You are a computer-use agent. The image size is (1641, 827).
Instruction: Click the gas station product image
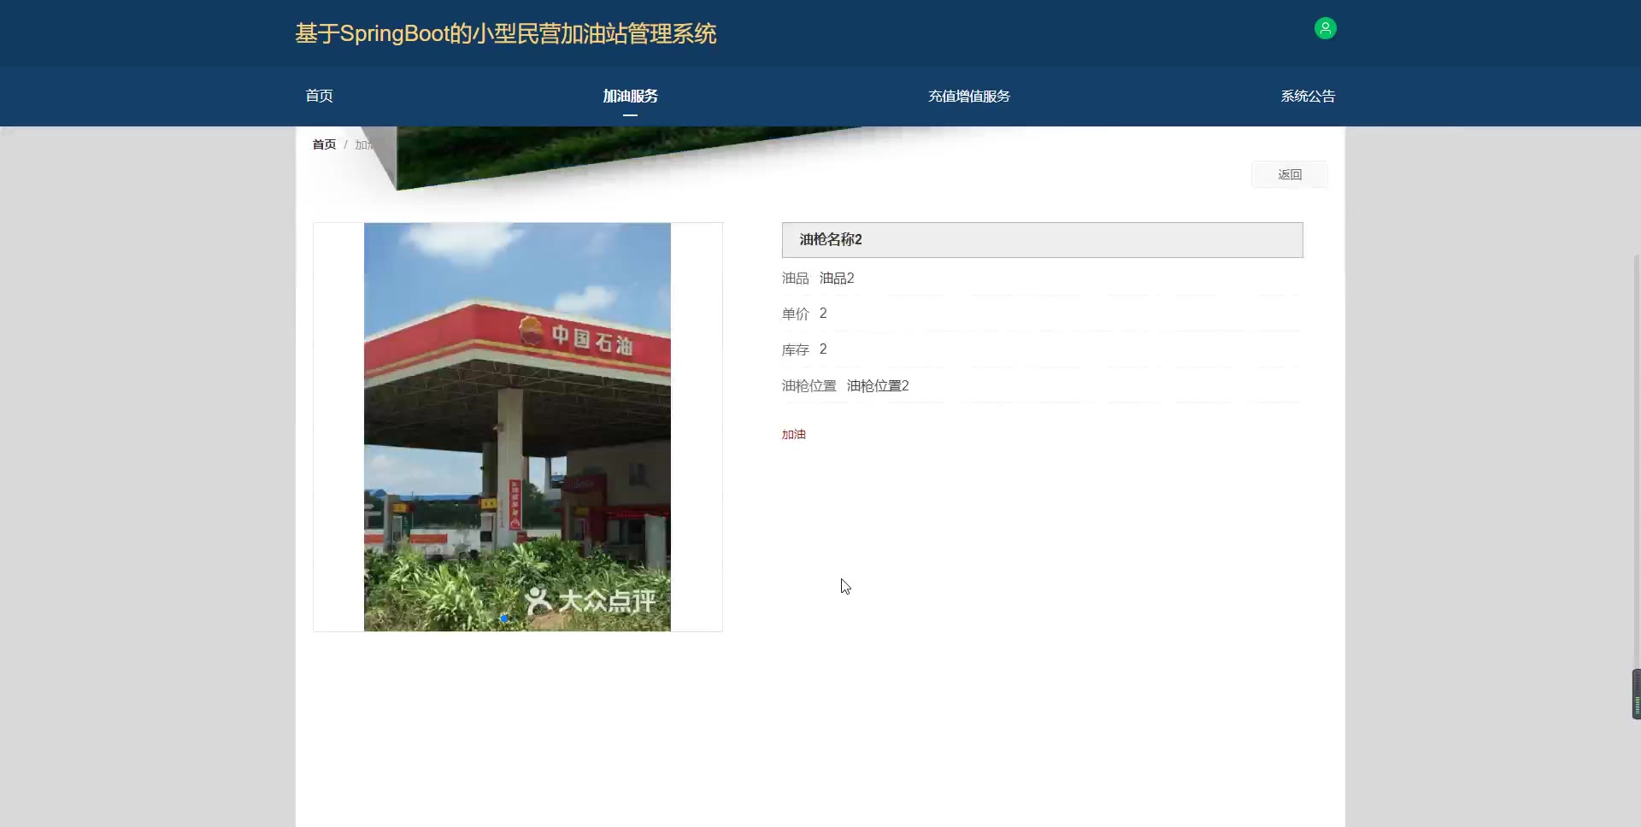[x=517, y=427]
